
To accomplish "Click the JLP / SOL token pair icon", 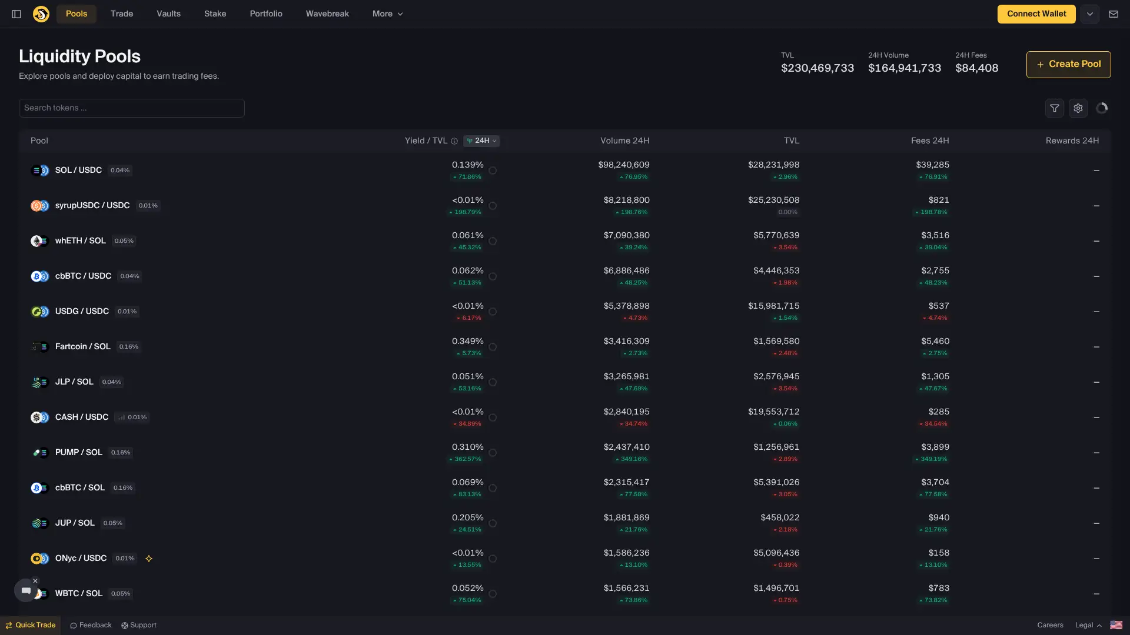I will click(x=39, y=382).
